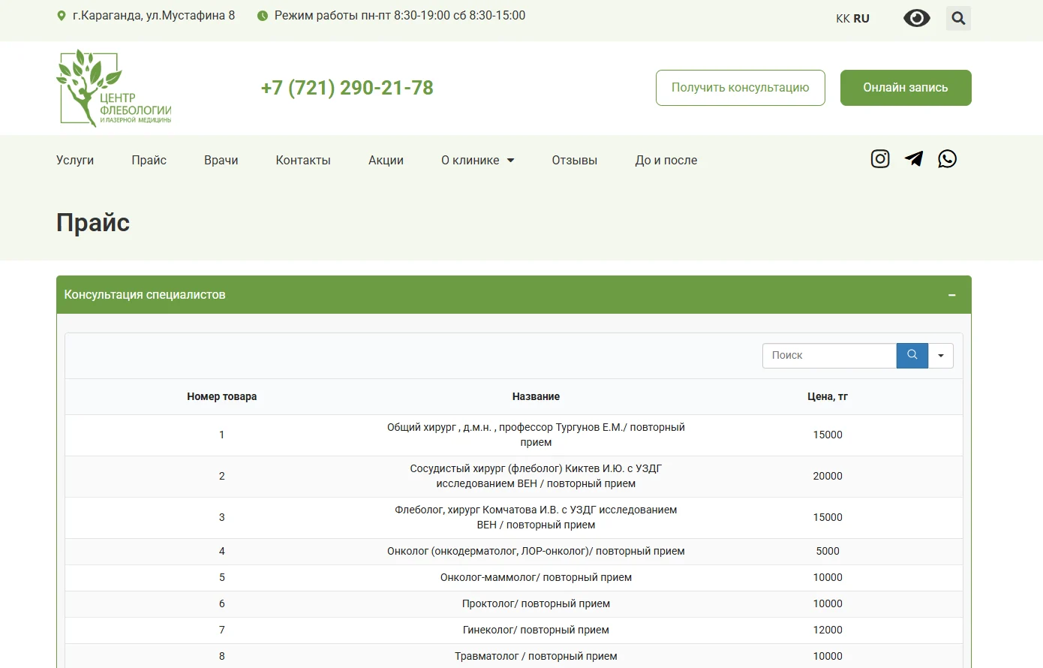Select the Проктолог повторный прием row
This screenshot has height=668, width=1043.
coord(514,604)
